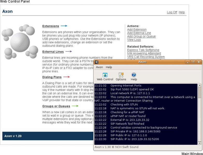Click the red arrow beside Dialing Plans
The height and width of the screenshot is (155, 203).
(67, 77)
